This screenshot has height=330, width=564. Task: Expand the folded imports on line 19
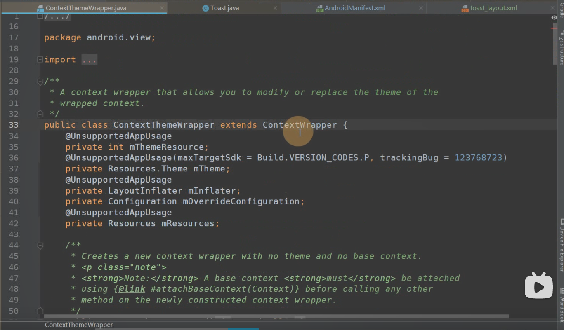(x=40, y=59)
